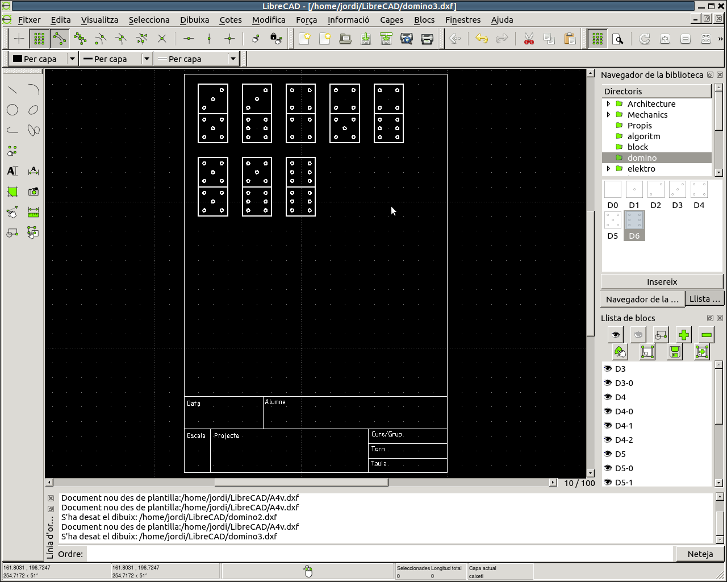Open Print Preview icon
The width and height of the screenshot is (727, 582).
coord(407,39)
